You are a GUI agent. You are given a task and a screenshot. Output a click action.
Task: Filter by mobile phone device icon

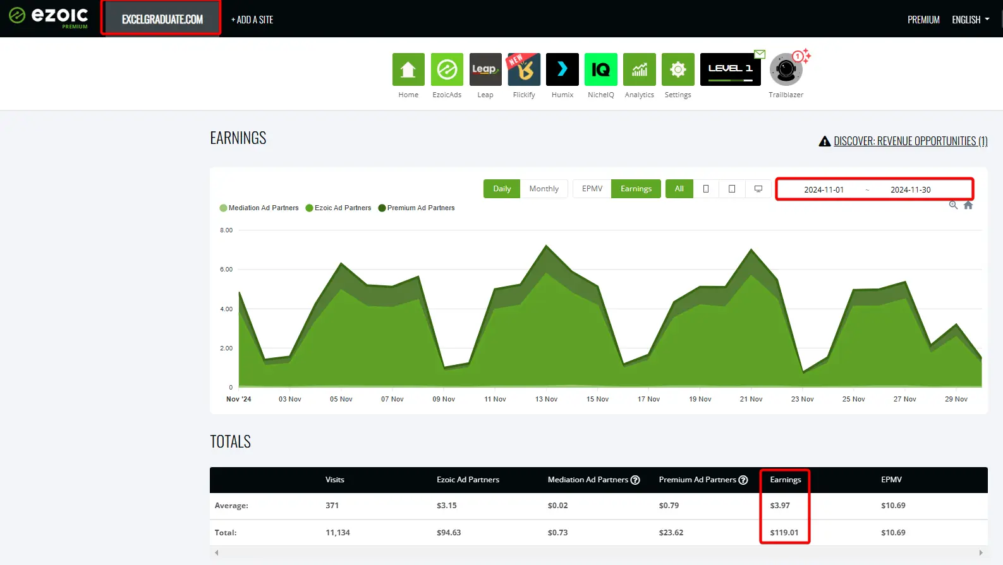tap(706, 189)
